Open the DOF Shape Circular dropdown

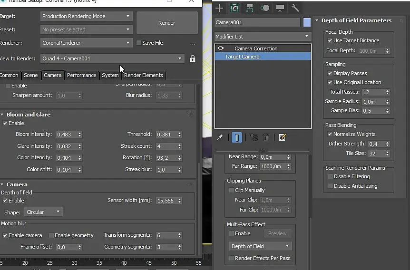click(43, 212)
